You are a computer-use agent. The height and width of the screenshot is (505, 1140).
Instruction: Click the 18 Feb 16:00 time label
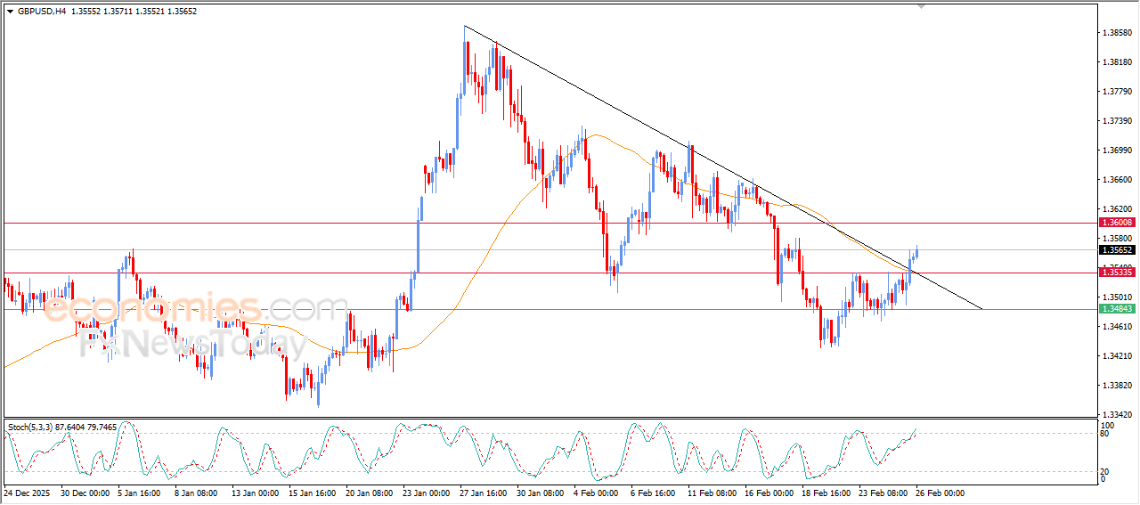(x=826, y=493)
